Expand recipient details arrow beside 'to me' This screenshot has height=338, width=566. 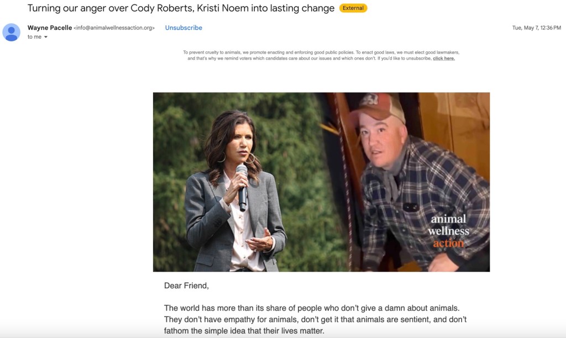click(46, 37)
